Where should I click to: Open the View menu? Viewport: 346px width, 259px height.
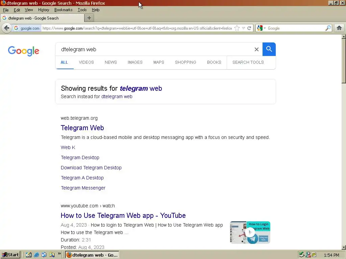click(29, 10)
